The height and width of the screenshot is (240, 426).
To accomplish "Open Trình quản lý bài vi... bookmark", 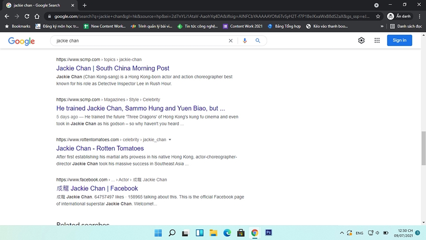I will (151, 26).
